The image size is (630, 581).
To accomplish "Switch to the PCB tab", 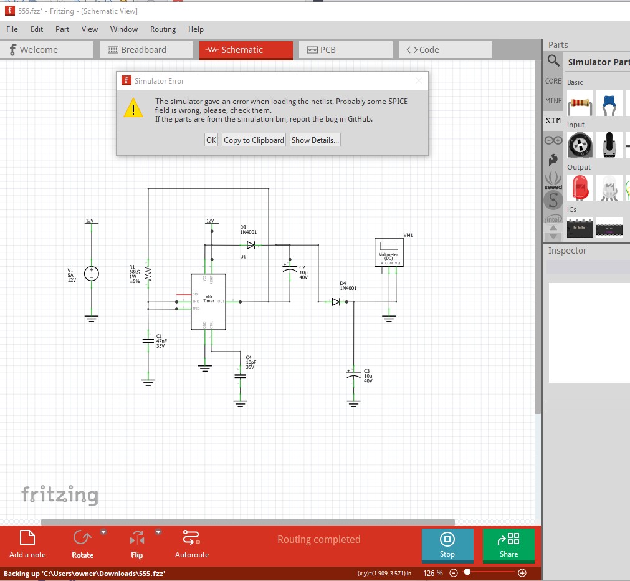I will tap(346, 50).
